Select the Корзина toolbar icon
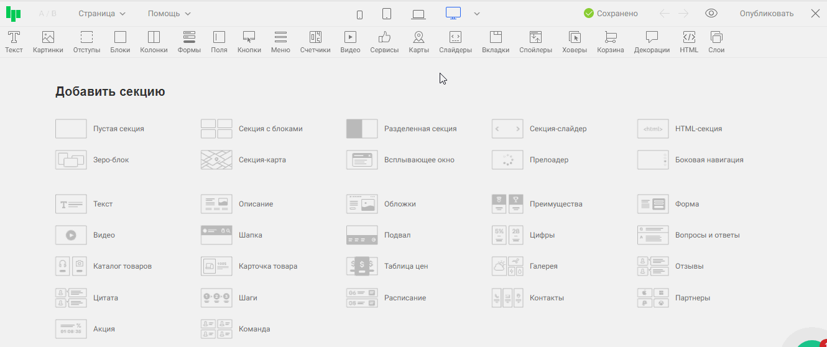The height and width of the screenshot is (347, 827). (x=610, y=42)
